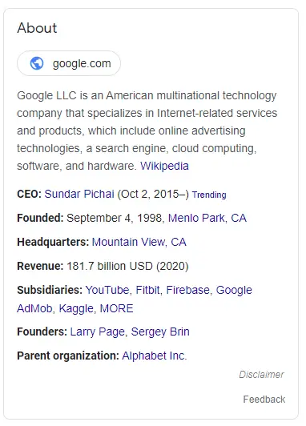Open the Sergey Brin founder link

click(160, 332)
